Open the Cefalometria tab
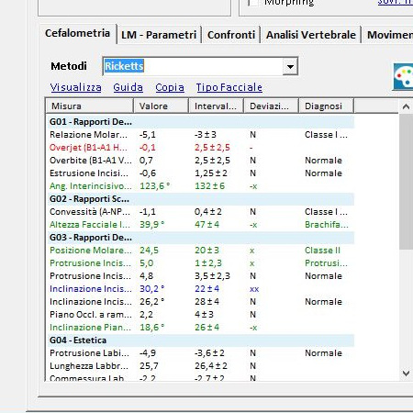The image size is (413, 413). click(77, 33)
